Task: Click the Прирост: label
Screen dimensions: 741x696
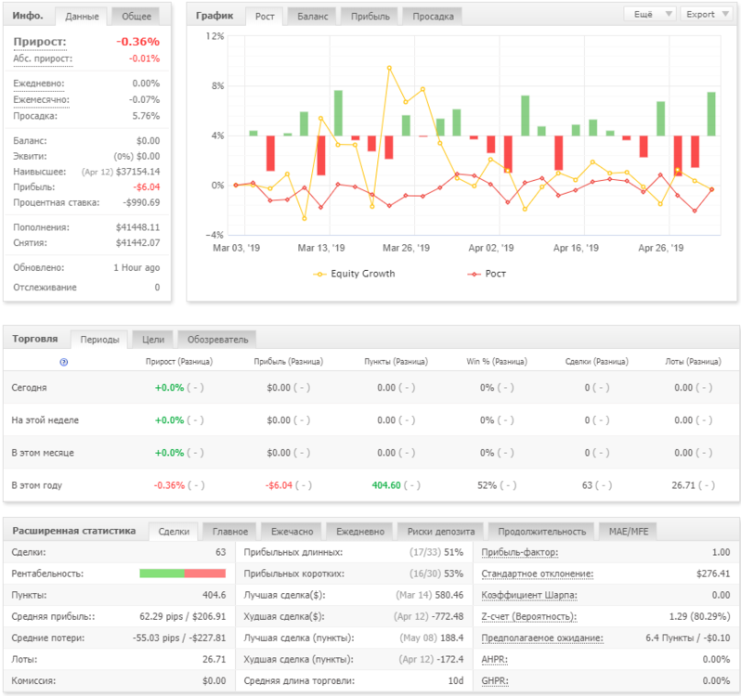Action: [x=40, y=42]
